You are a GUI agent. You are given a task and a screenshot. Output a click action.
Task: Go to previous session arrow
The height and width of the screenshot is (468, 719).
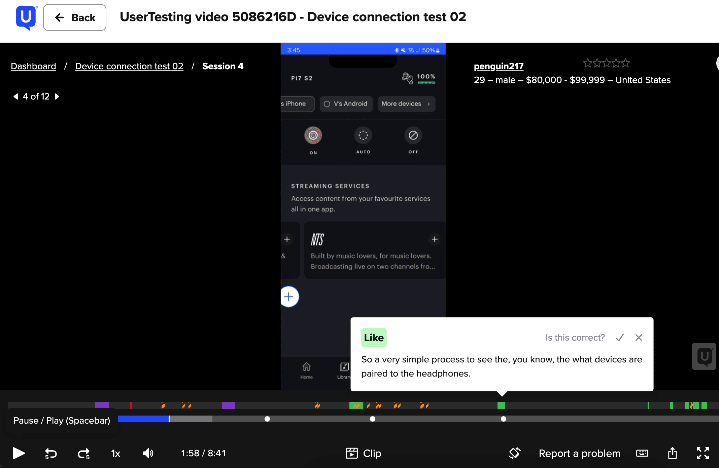[15, 96]
